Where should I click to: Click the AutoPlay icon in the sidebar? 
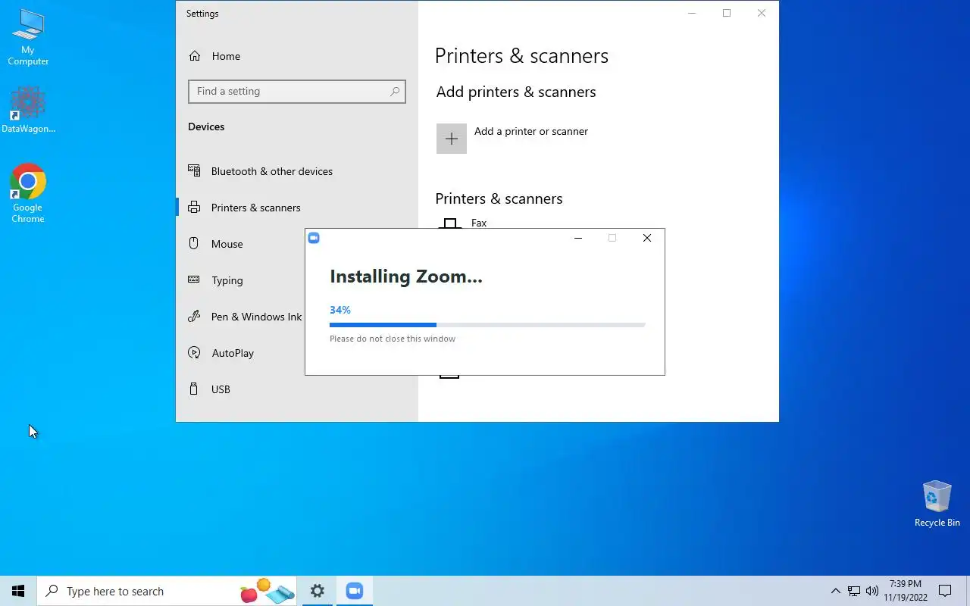[x=194, y=353]
